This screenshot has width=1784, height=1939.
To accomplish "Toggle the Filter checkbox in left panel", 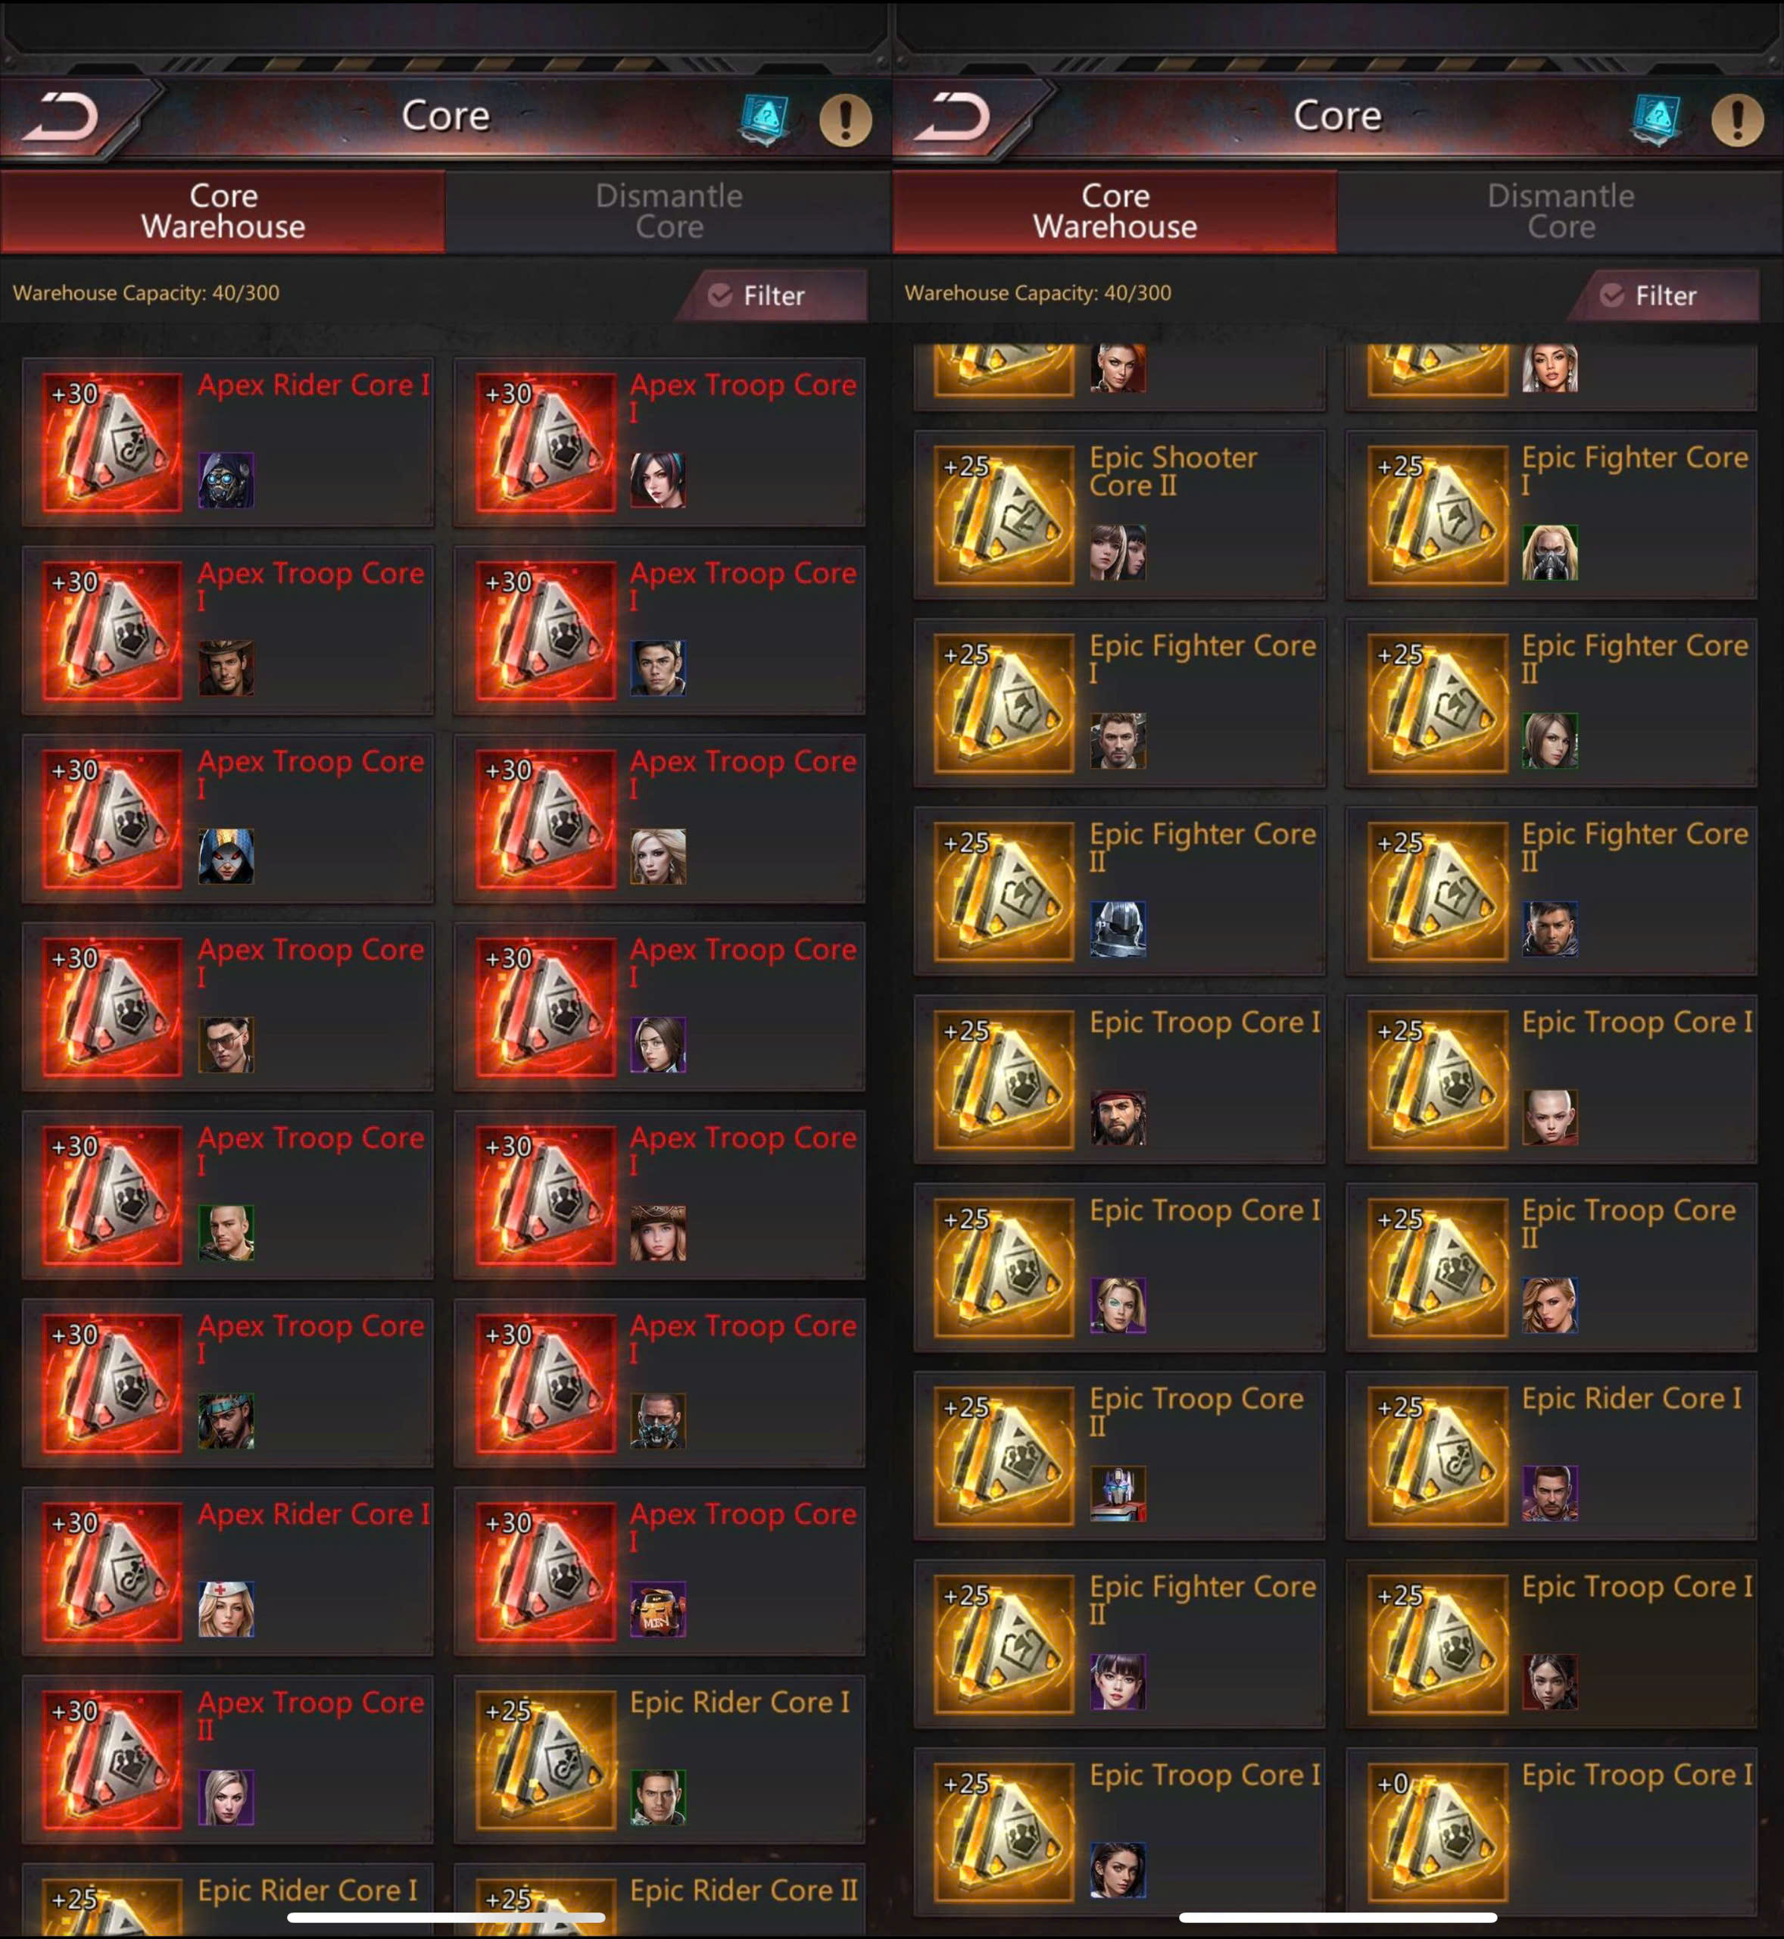I will (x=720, y=295).
